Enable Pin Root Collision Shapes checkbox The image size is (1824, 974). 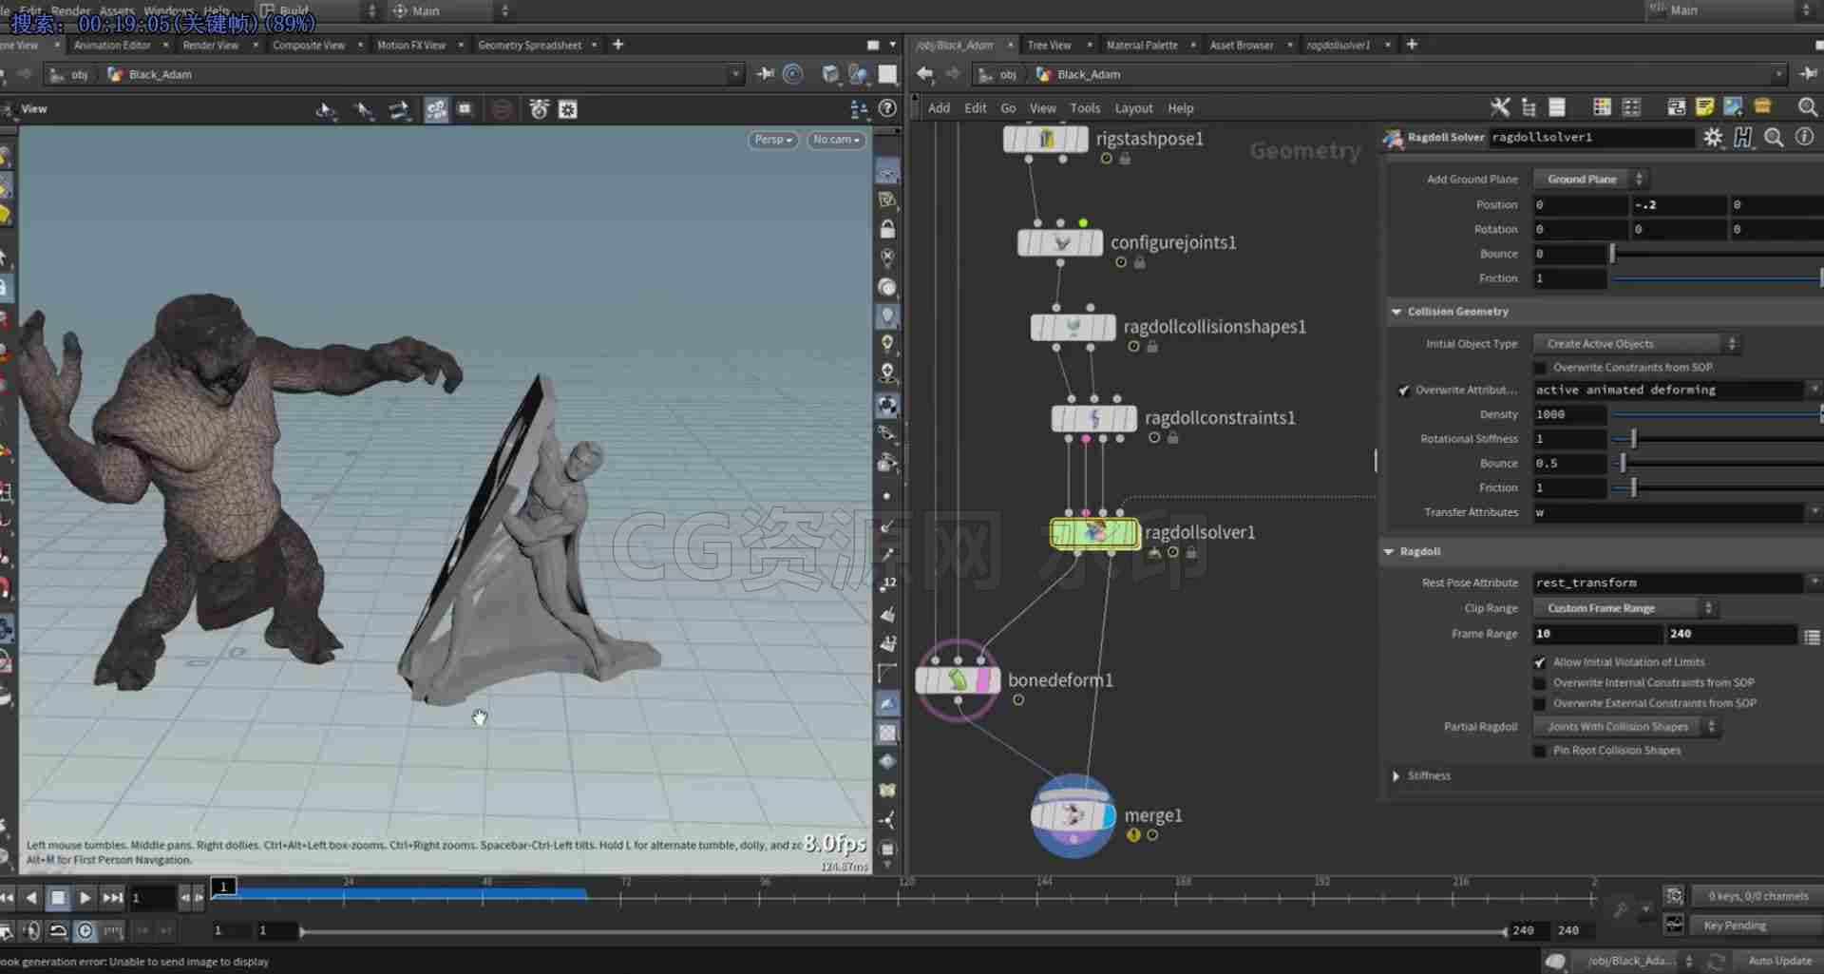coord(1539,751)
